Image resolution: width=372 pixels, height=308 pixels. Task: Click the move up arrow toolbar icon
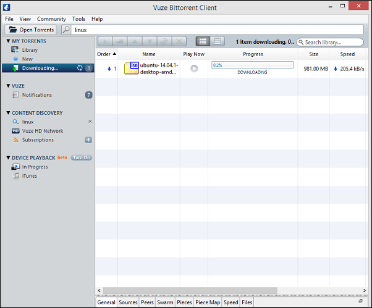pyautogui.click(x=135, y=42)
